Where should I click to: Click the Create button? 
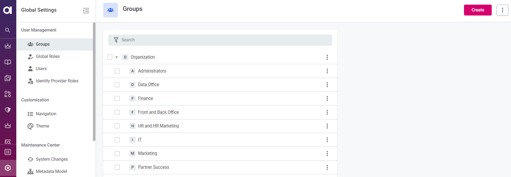click(x=478, y=10)
